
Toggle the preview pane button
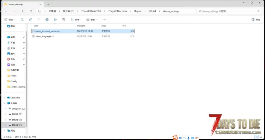point(256,19)
